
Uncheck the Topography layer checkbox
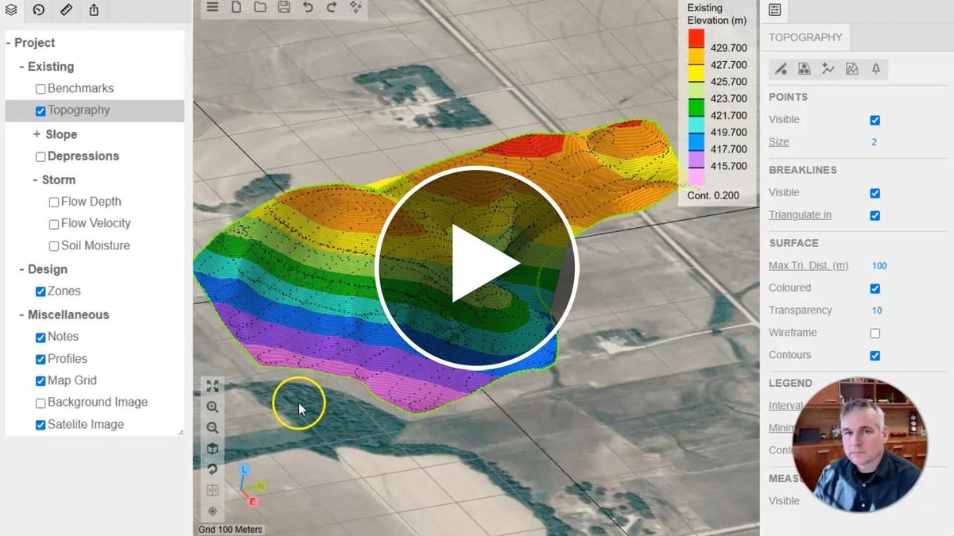(41, 111)
